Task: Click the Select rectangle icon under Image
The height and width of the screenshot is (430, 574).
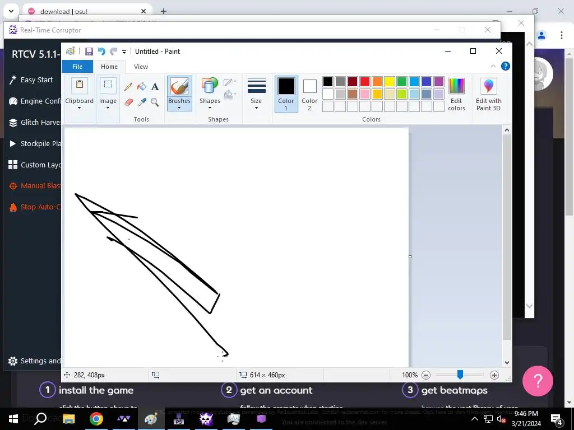Action: [108, 86]
